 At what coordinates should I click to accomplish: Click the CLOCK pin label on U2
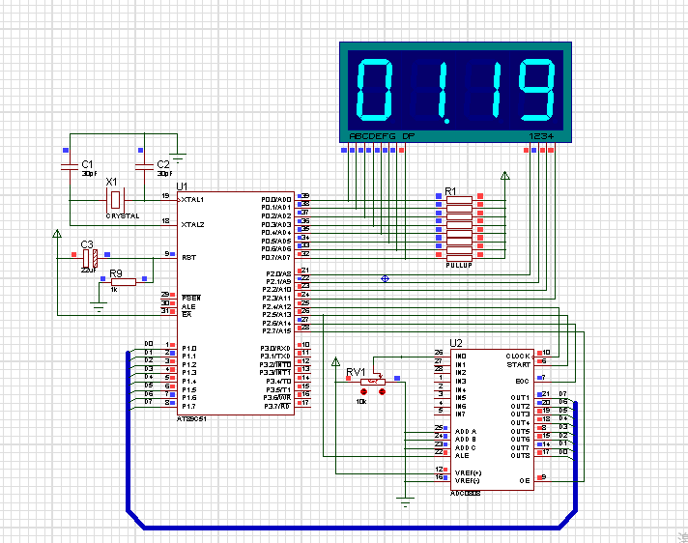518,357
